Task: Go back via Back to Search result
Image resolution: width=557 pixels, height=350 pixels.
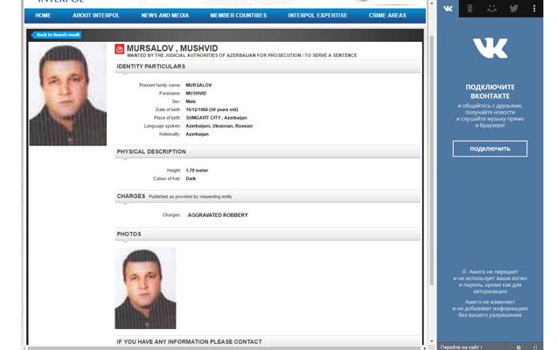Action: (57, 35)
